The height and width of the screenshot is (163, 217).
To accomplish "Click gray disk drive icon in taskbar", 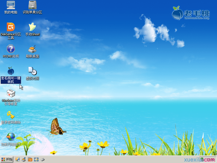I will click(x=43, y=159).
